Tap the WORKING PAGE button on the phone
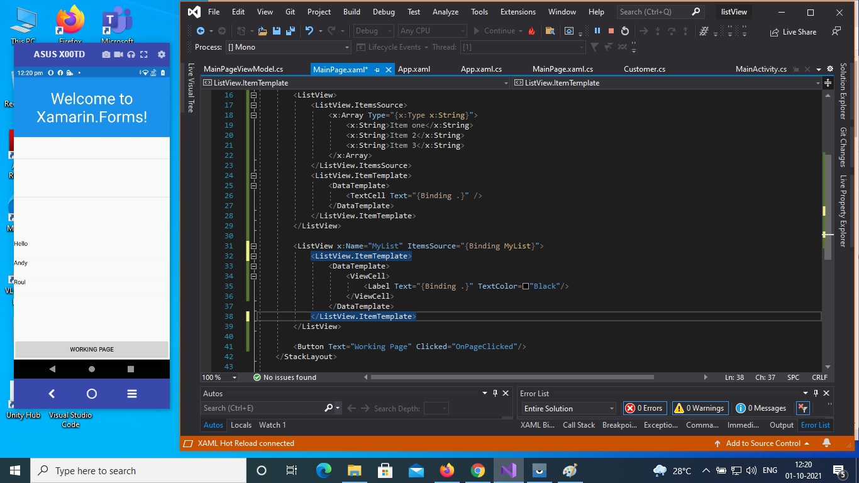This screenshot has height=483, width=859. tap(92, 350)
